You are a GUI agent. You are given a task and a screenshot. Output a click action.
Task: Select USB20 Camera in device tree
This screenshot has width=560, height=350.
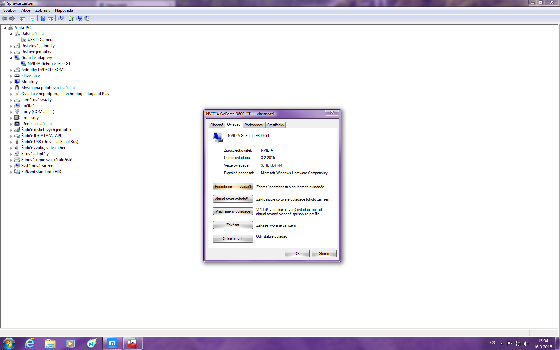click(x=40, y=40)
